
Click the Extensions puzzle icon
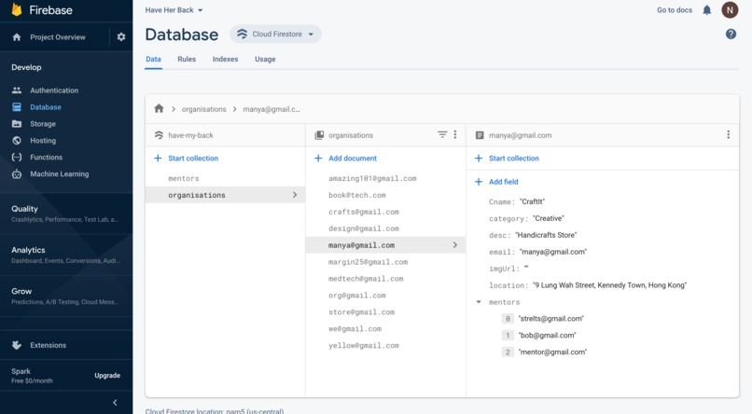17,345
